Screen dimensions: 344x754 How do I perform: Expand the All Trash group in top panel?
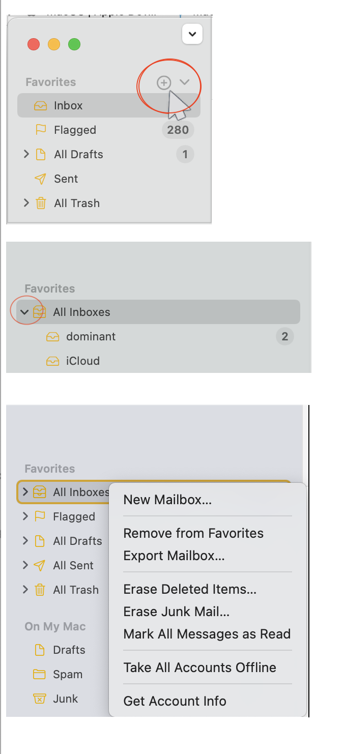coord(26,203)
